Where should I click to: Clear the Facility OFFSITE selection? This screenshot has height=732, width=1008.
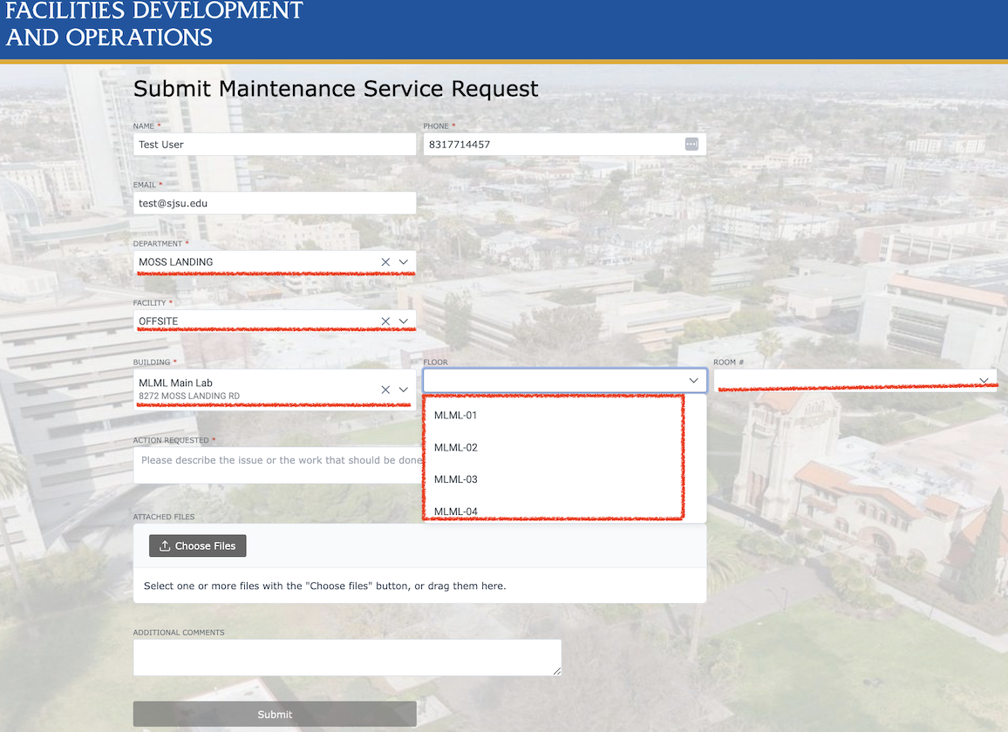point(385,322)
